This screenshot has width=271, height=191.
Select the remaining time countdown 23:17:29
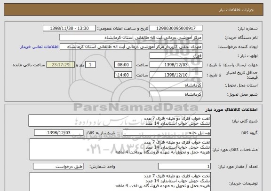click(61, 65)
